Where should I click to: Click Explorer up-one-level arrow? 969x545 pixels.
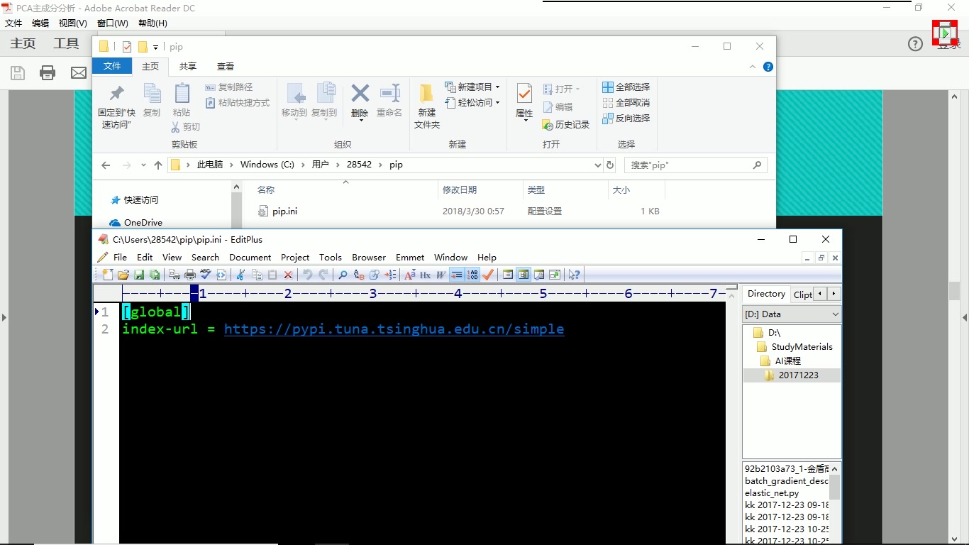coord(157,165)
